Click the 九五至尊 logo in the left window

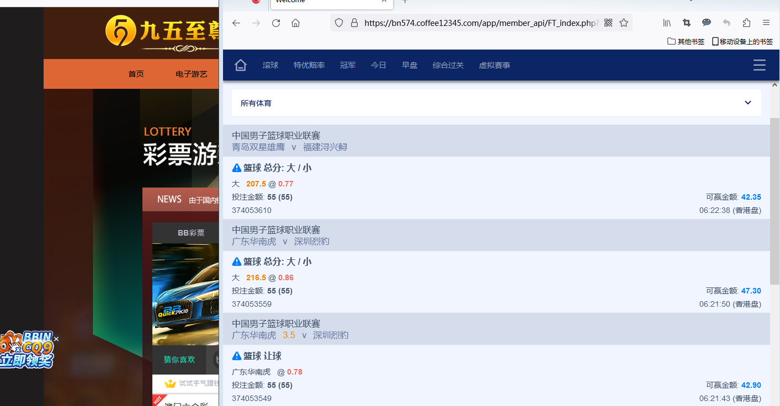click(x=163, y=32)
